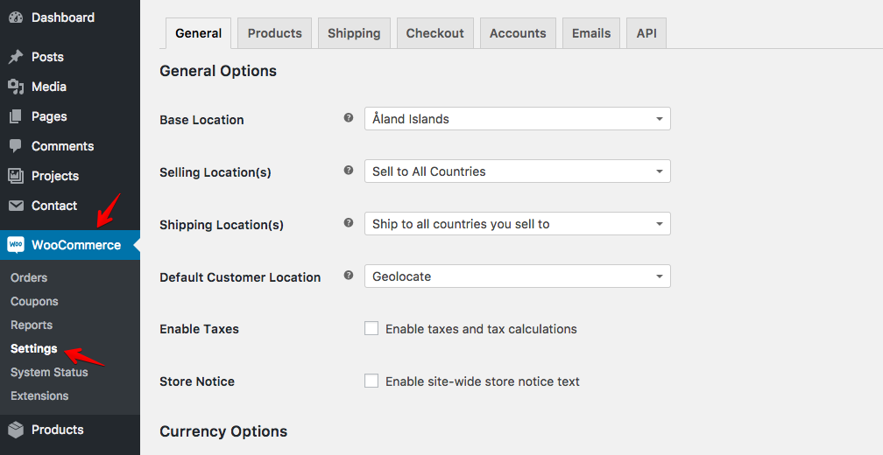
Task: Open the Accounts tab
Action: point(518,33)
